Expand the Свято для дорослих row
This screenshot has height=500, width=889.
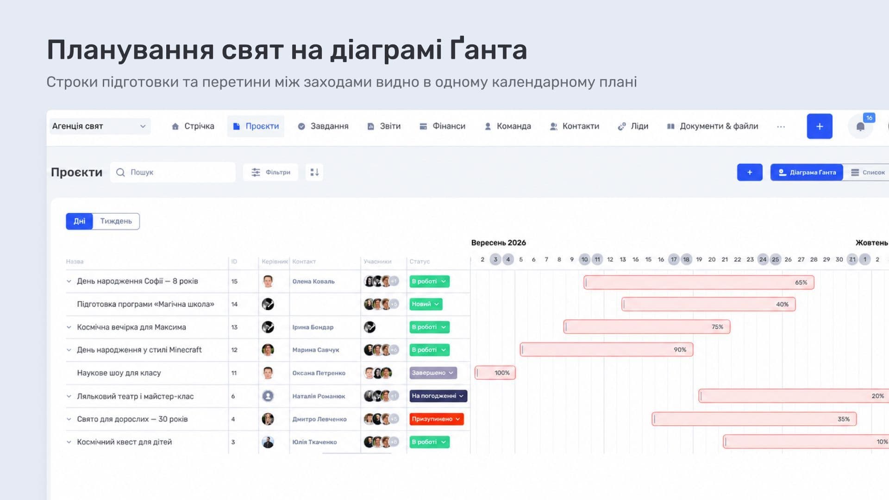[x=69, y=419]
